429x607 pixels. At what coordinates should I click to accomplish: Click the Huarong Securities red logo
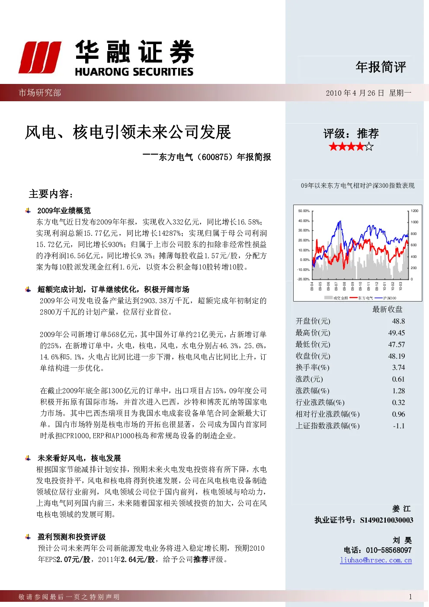click(x=40, y=57)
